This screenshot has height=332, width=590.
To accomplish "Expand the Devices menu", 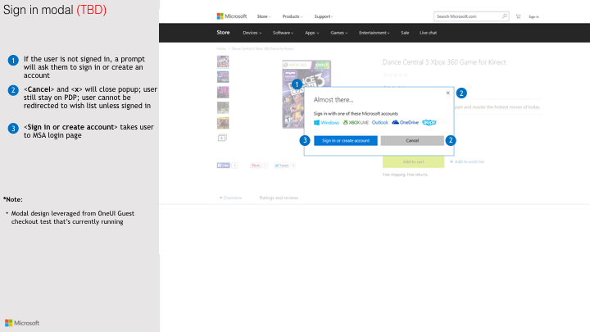I will pyautogui.click(x=252, y=33).
